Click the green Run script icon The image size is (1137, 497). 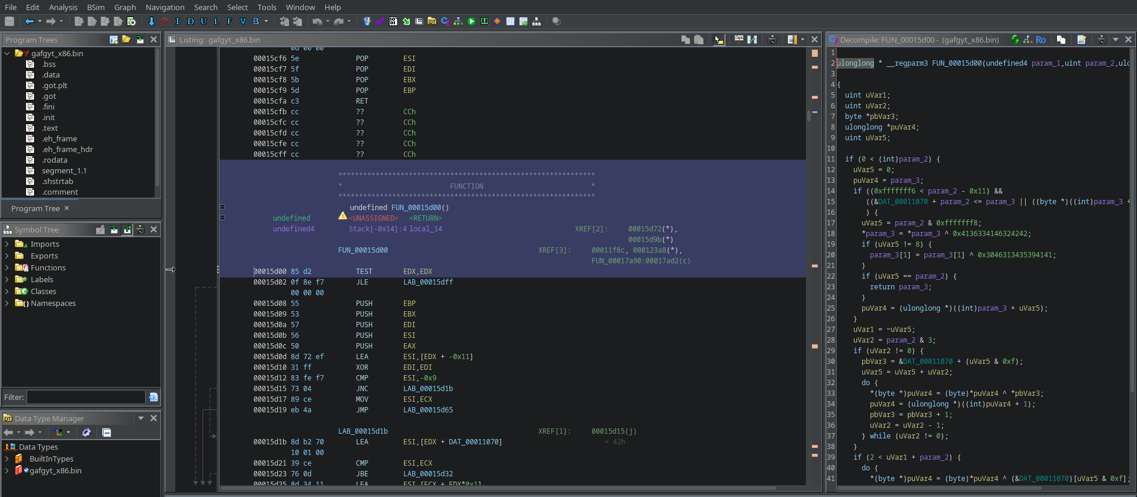coord(471,21)
